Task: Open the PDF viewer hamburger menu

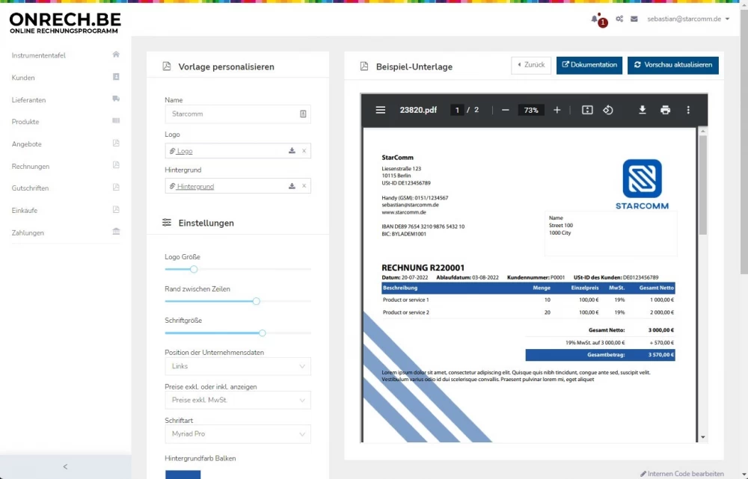Action: 381,110
